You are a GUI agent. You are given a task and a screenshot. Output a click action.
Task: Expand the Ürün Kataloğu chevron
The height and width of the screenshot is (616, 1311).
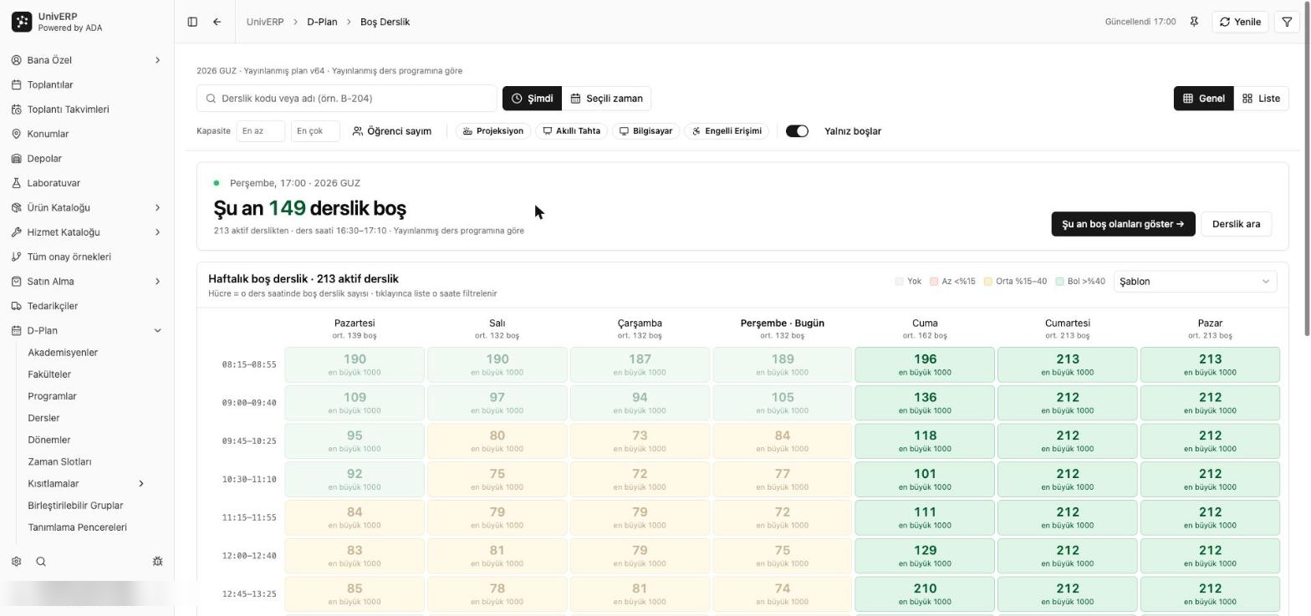pyautogui.click(x=157, y=208)
